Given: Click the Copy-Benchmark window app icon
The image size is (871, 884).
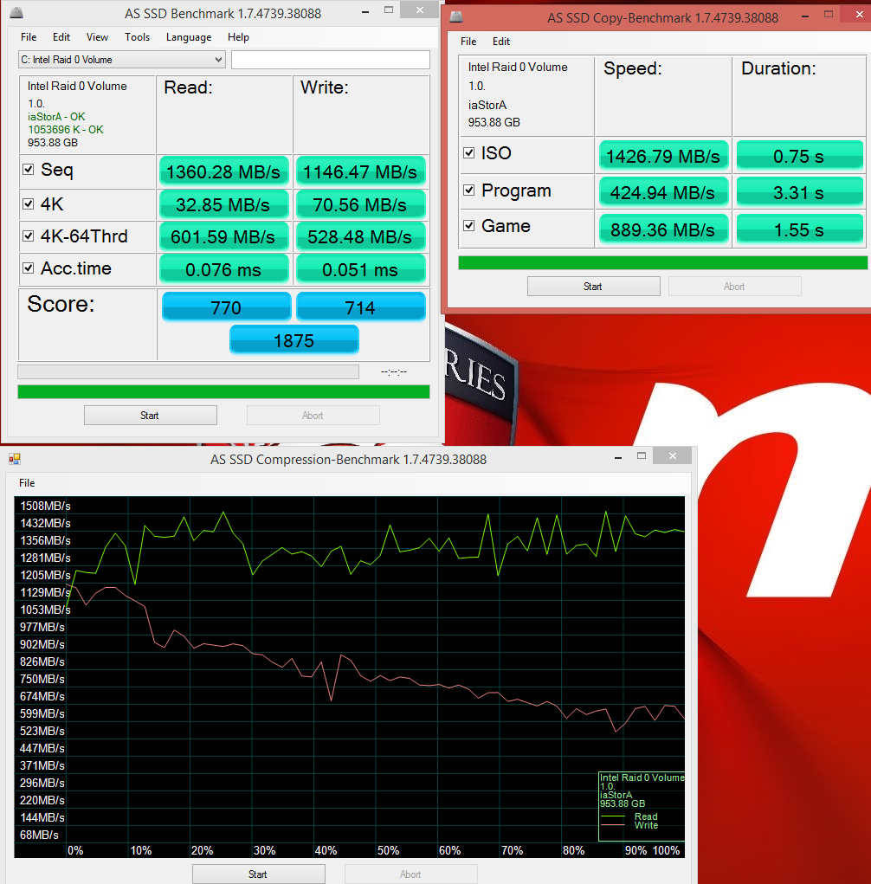Looking at the screenshot, I should [456, 17].
